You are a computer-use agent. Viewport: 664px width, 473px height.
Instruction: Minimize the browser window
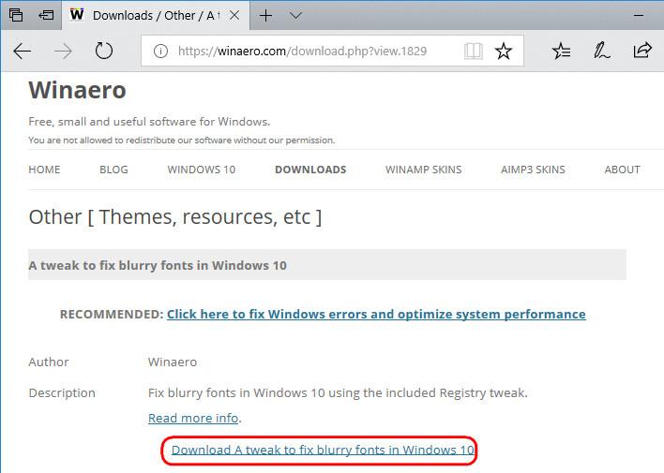[639, 16]
